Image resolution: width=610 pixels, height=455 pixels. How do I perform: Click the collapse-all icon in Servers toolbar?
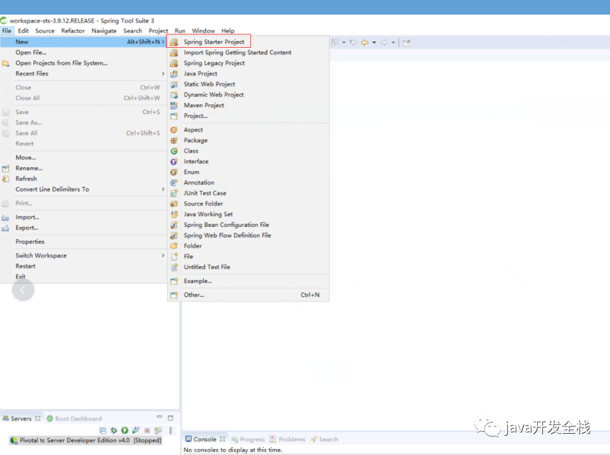pyautogui.click(x=103, y=430)
